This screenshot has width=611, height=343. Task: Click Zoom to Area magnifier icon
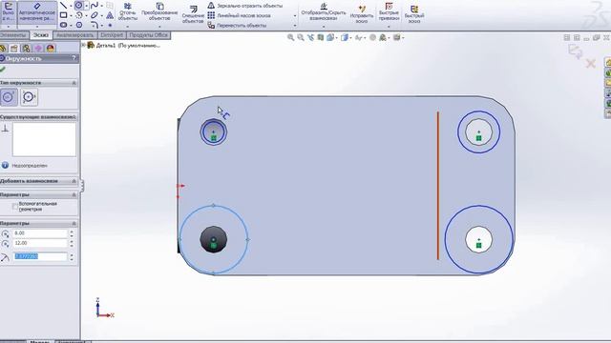301,37
